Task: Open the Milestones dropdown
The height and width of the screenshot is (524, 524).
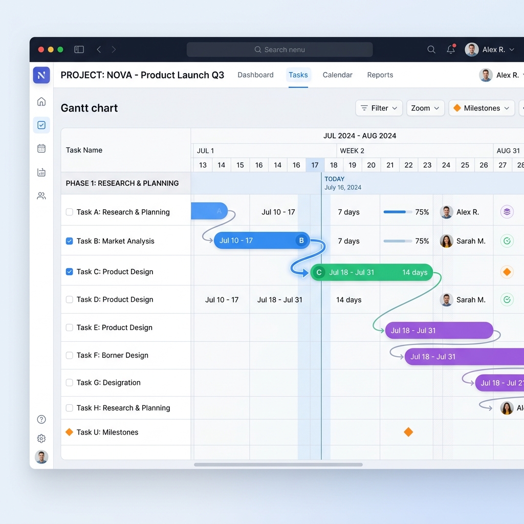Action: tap(482, 108)
